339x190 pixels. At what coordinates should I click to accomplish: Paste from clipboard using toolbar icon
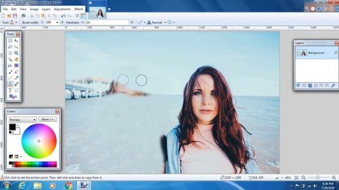pyautogui.click(x=43, y=16)
